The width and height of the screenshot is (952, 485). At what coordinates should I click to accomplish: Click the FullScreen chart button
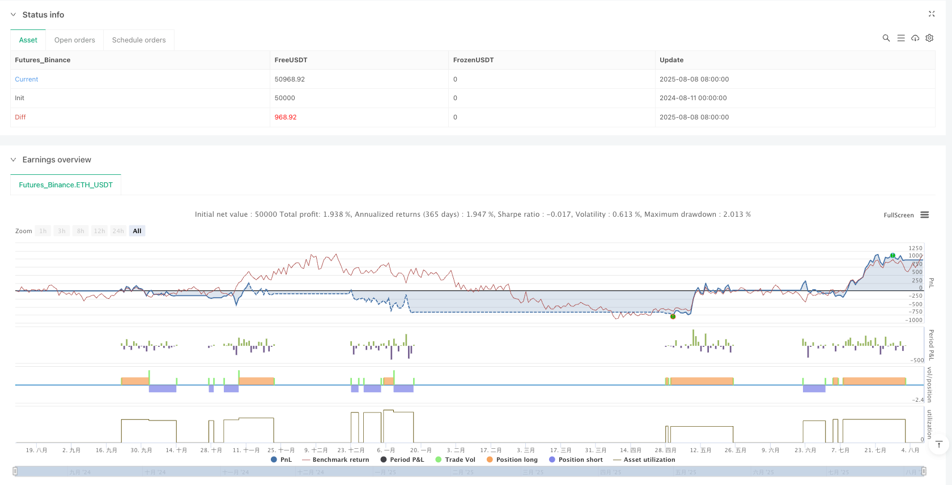[899, 215]
